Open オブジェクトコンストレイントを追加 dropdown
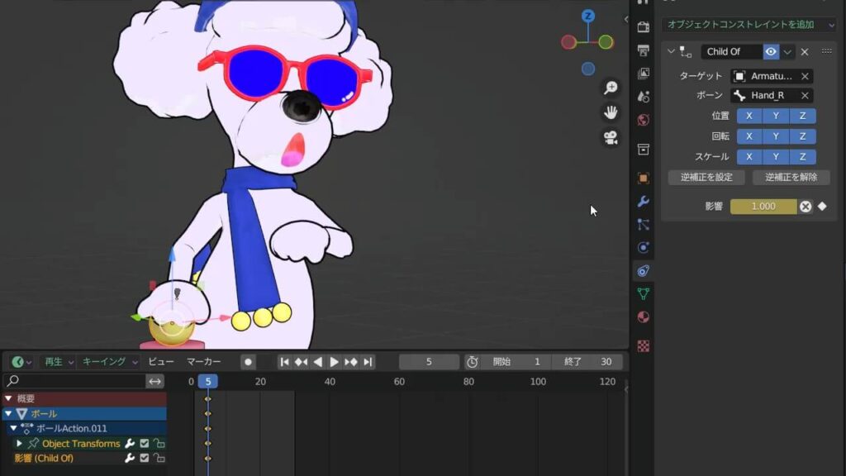 pos(749,25)
